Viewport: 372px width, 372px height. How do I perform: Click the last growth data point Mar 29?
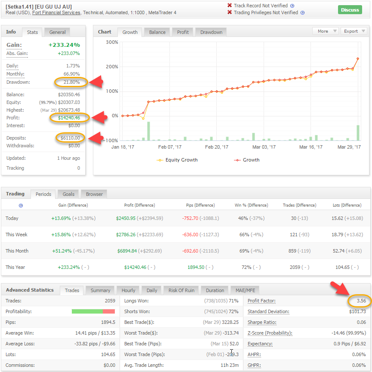tap(357, 58)
